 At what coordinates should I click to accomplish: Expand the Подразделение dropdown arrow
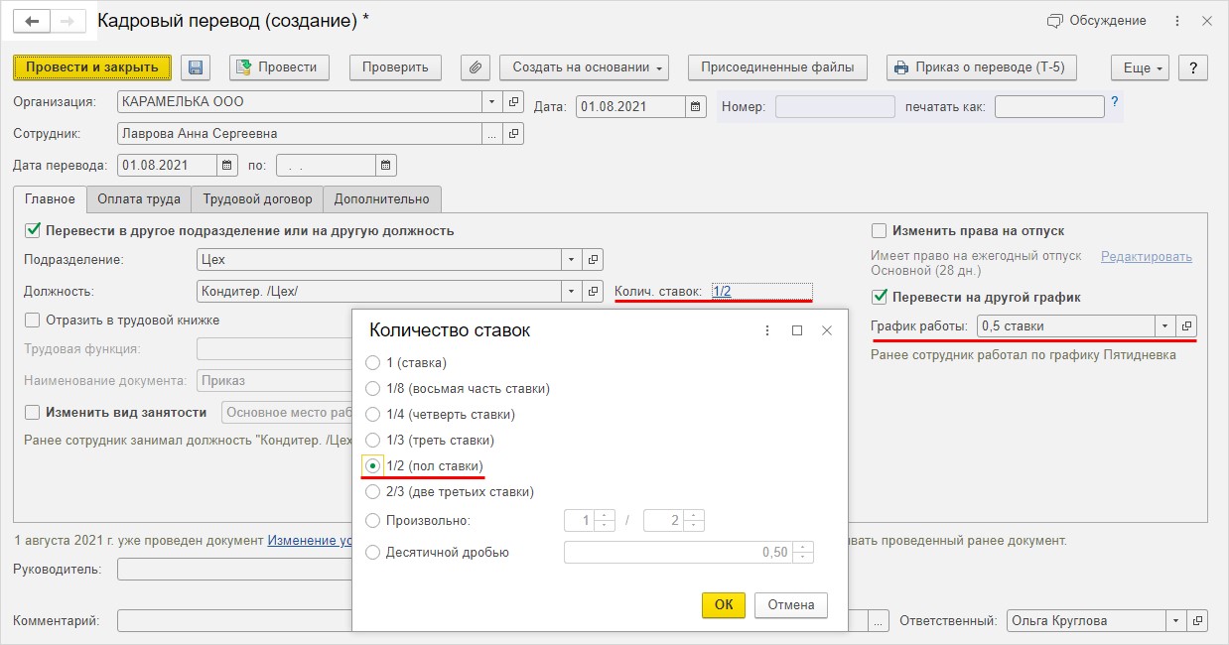(x=572, y=260)
